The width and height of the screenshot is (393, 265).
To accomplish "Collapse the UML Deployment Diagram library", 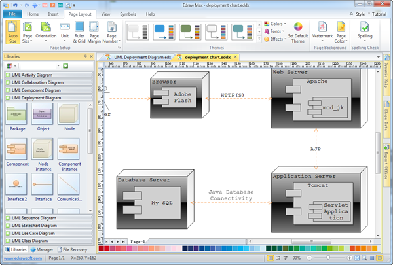I will [37, 97].
